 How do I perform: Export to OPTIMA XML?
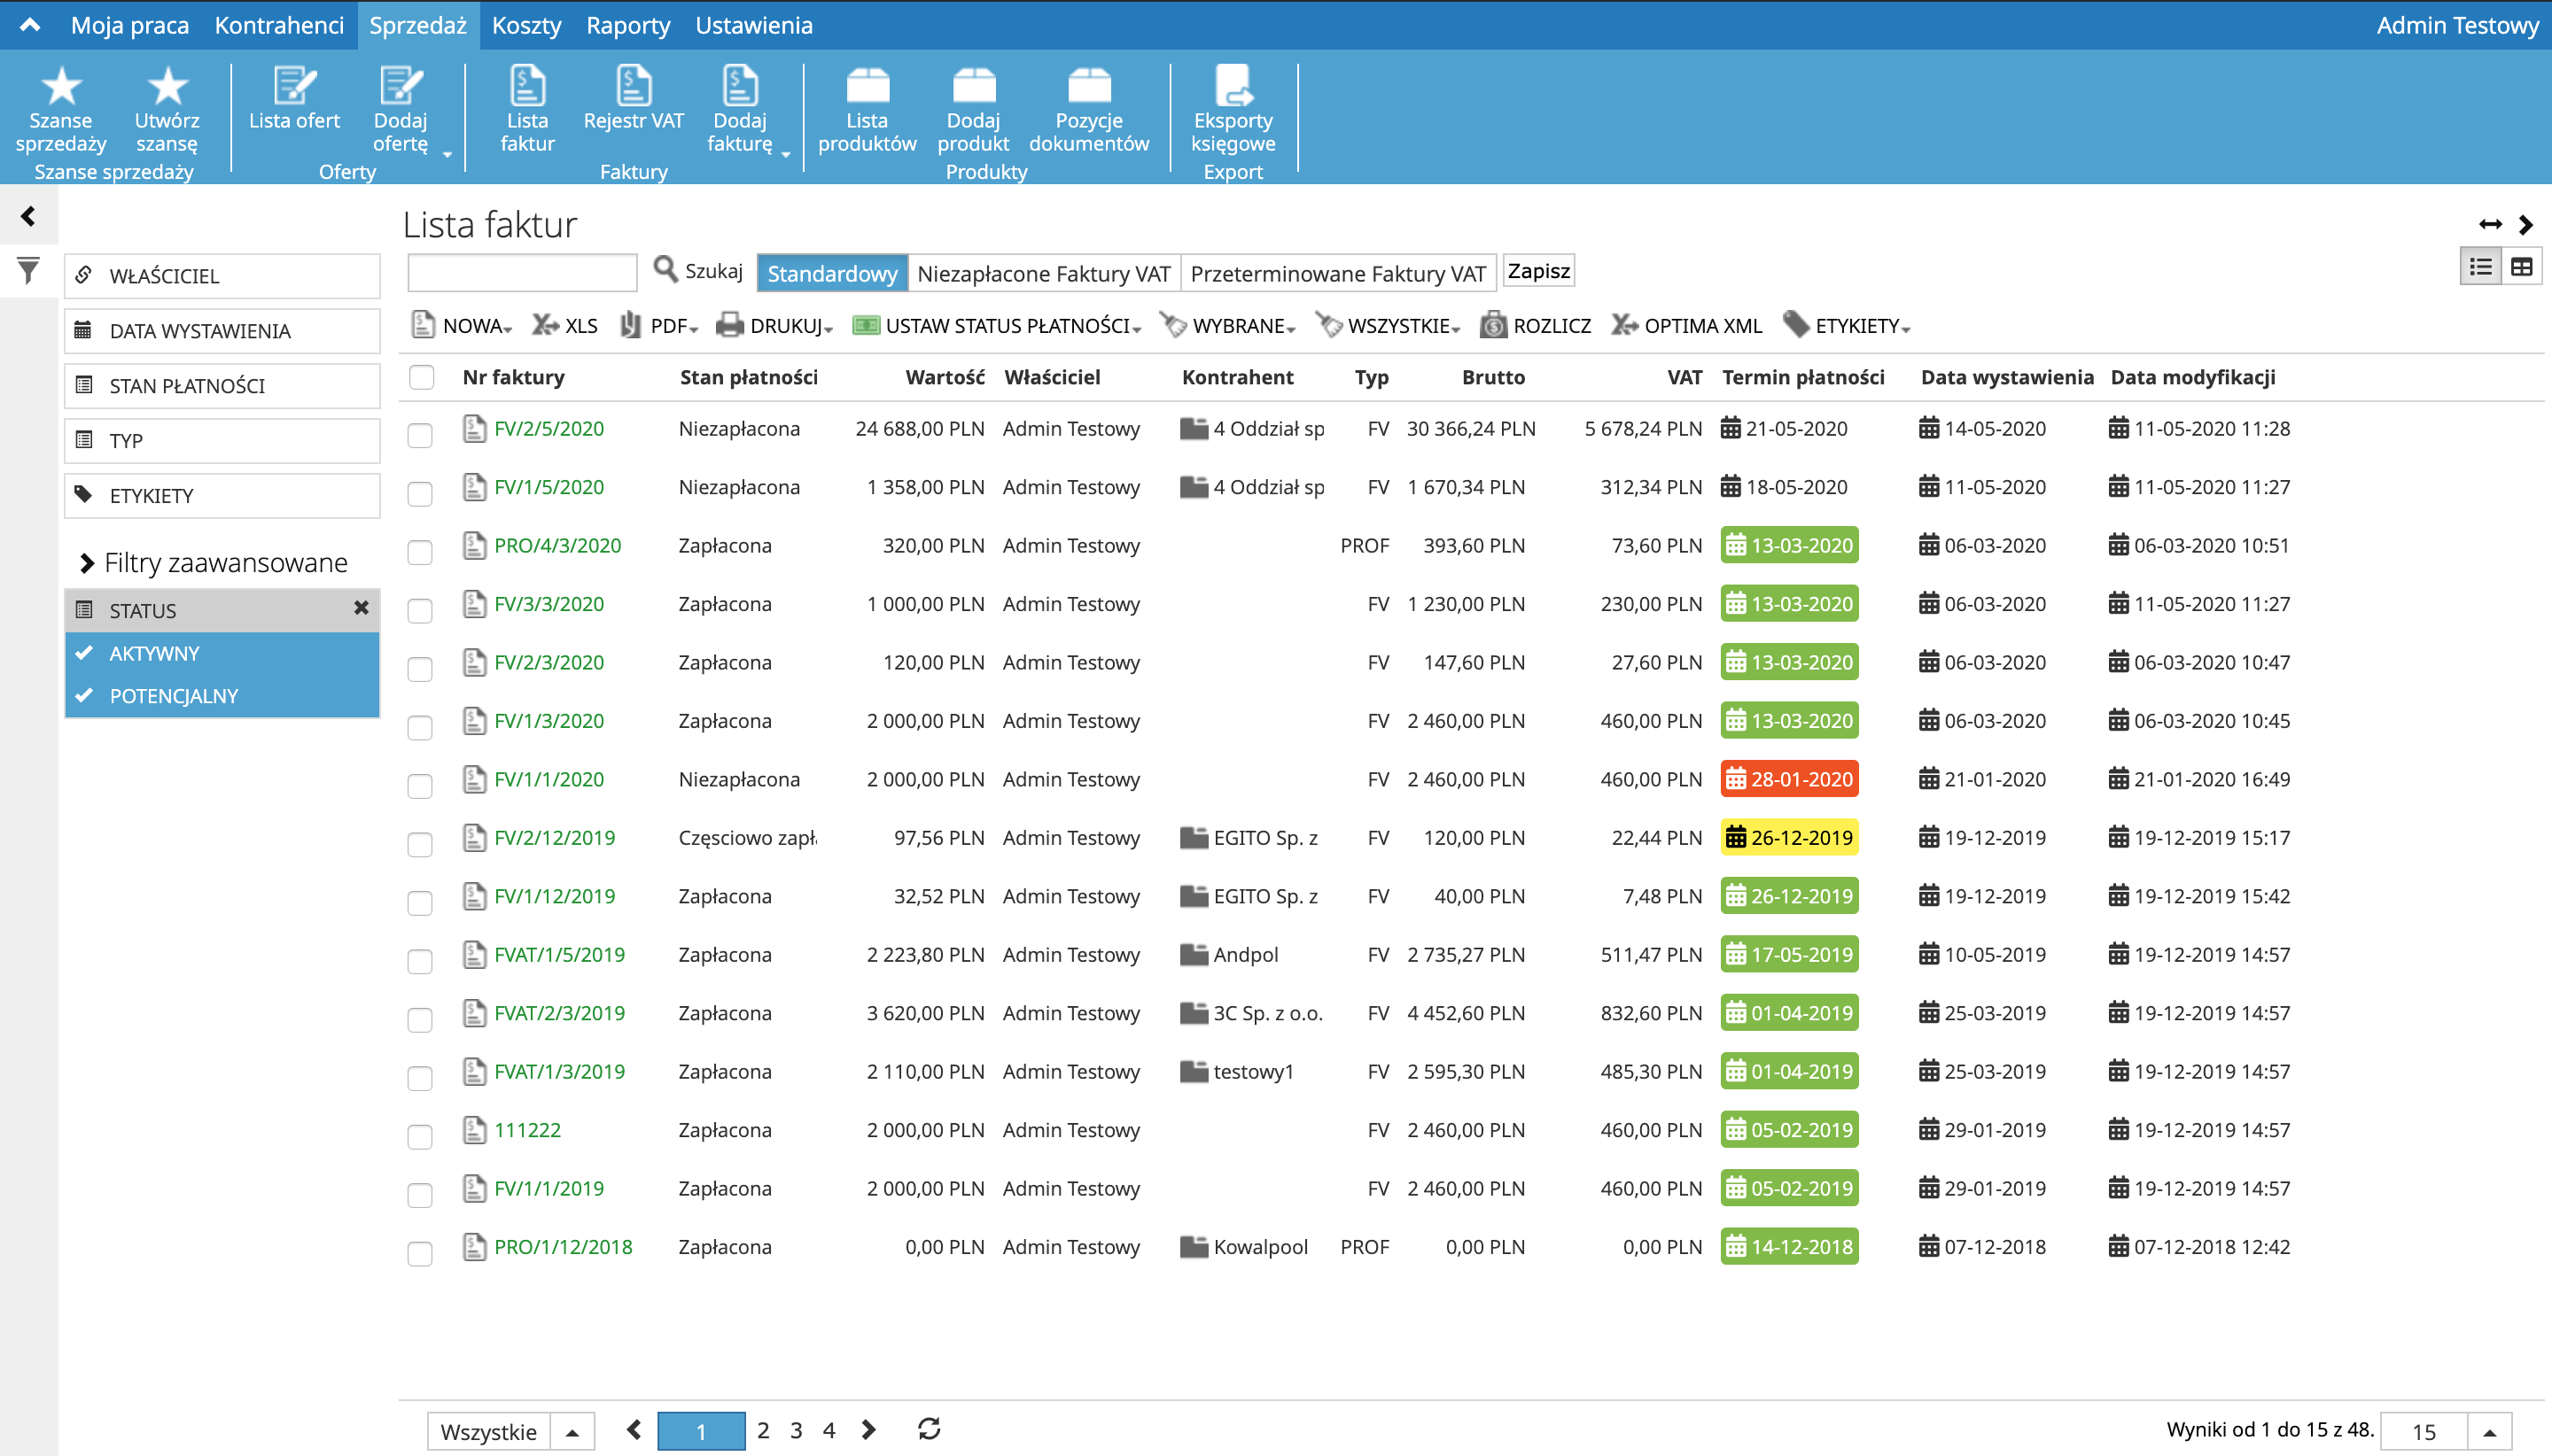(1686, 326)
